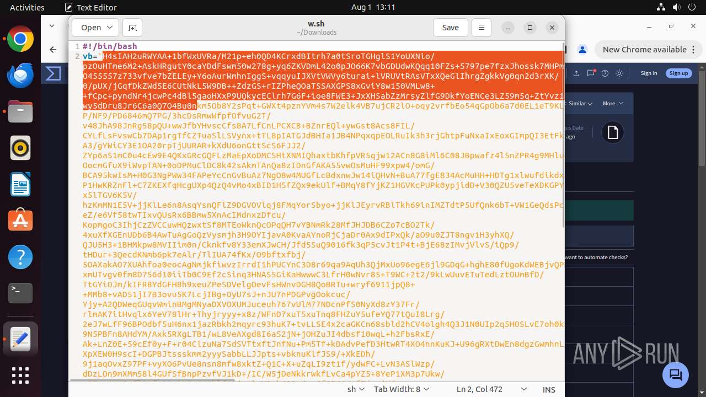This screenshot has width=706, height=397.
Task: Open Ubuntu Software from the dock
Action: [20, 221]
